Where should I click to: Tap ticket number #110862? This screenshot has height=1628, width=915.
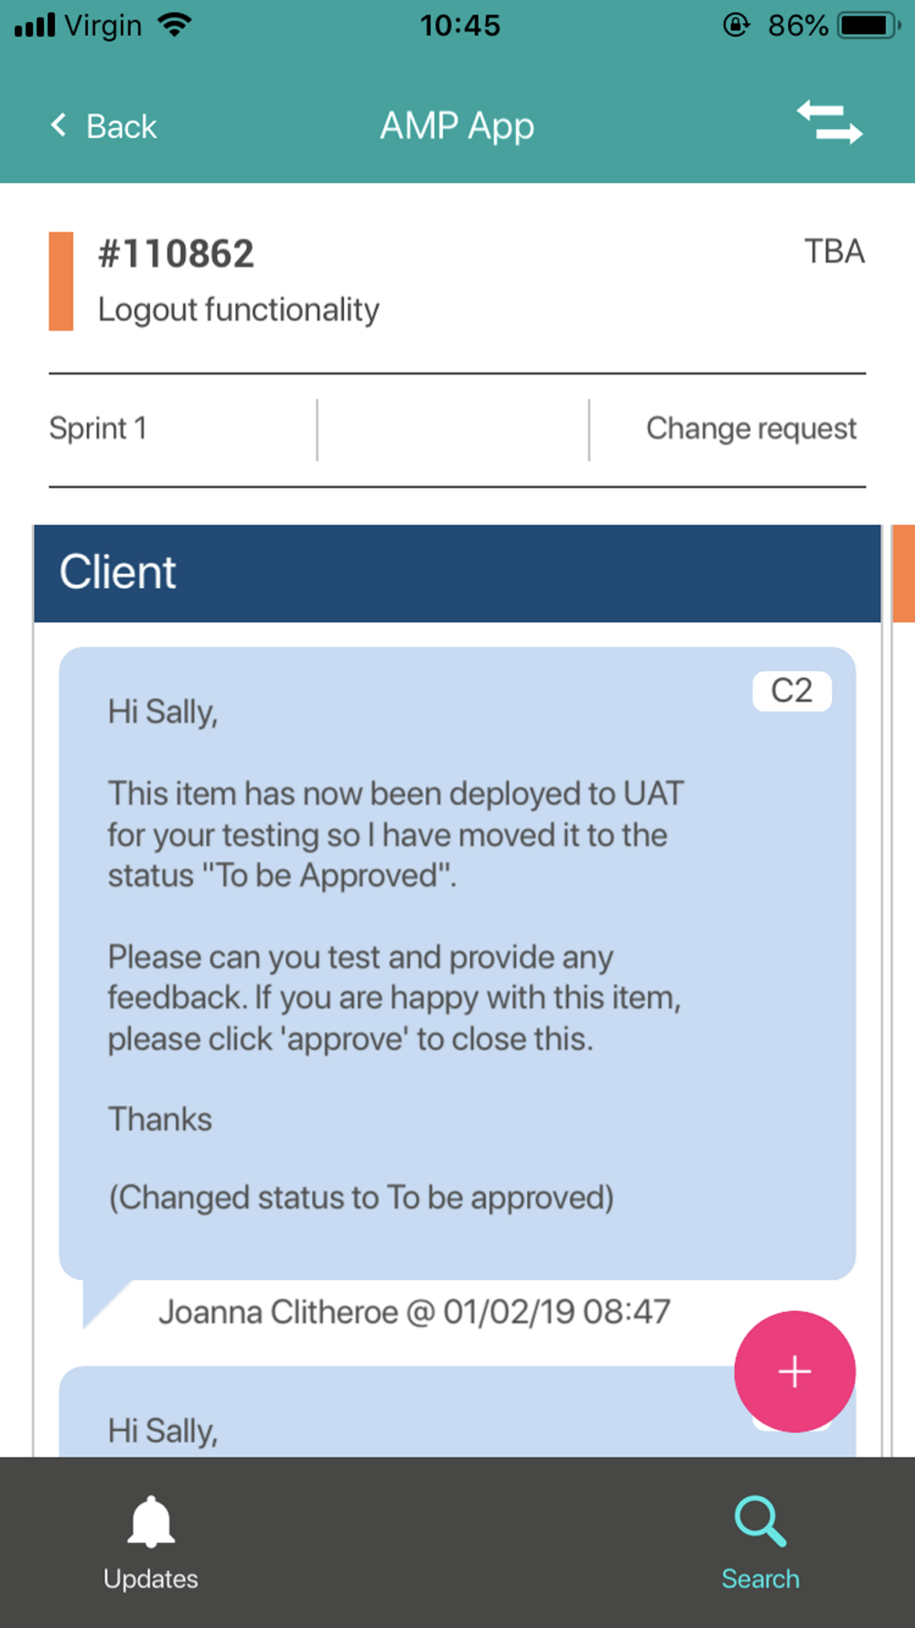tap(176, 254)
